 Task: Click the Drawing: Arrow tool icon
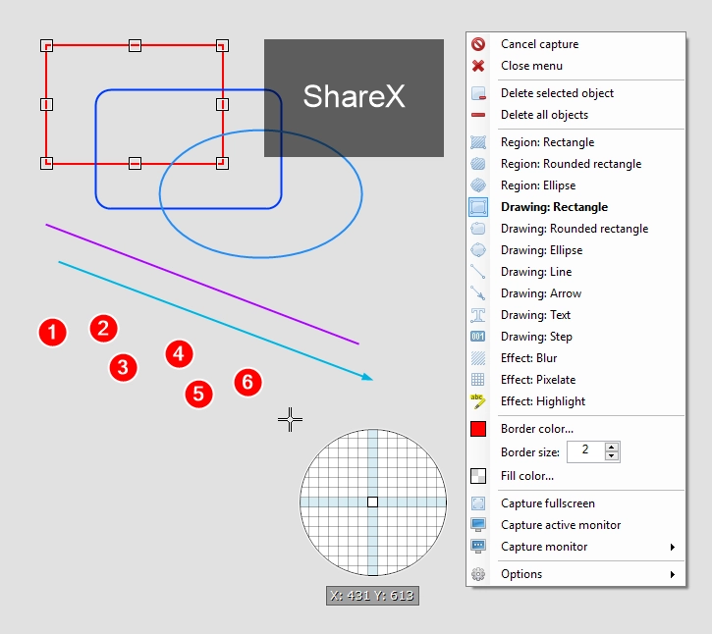pyautogui.click(x=477, y=293)
